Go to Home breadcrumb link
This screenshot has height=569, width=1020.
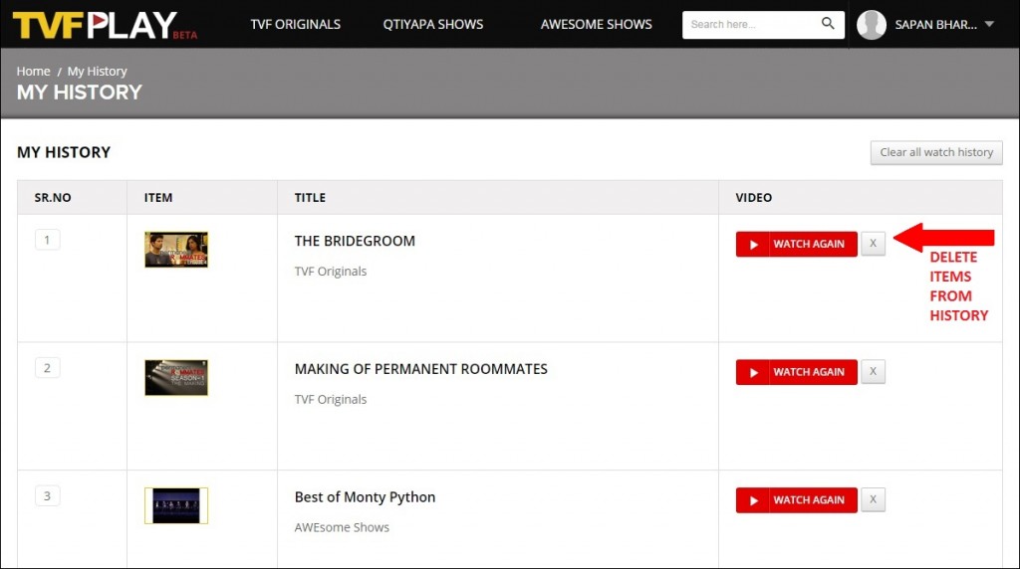[33, 71]
